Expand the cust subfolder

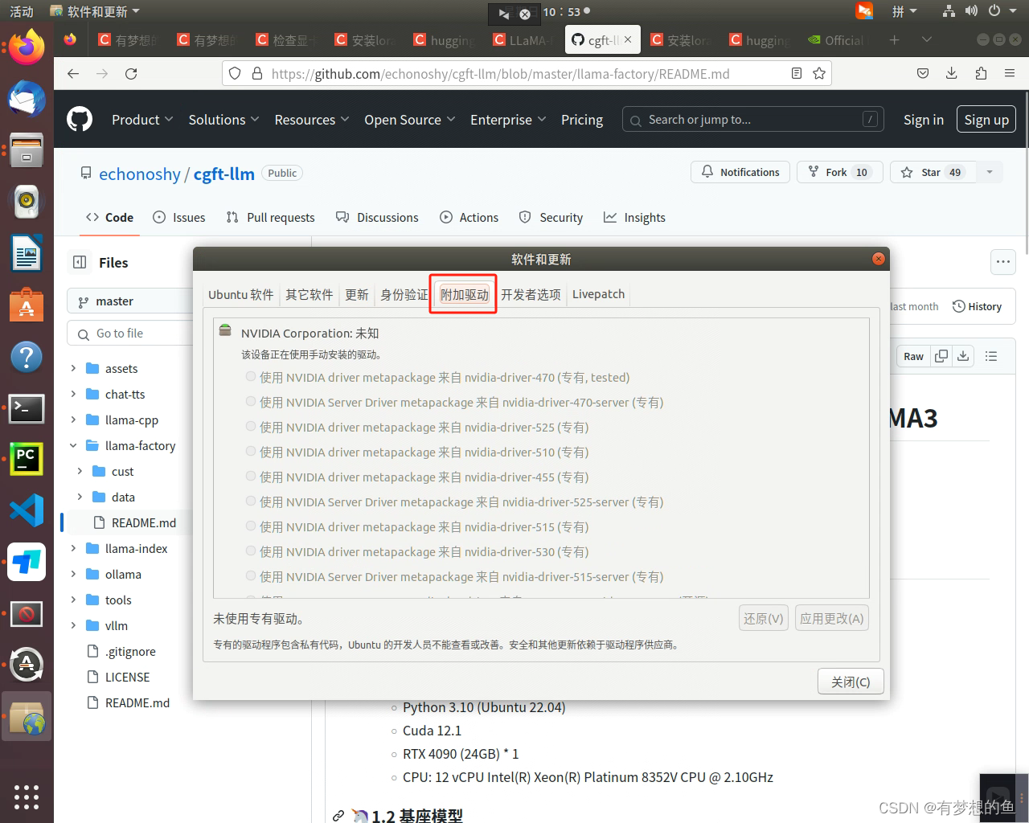[80, 471]
